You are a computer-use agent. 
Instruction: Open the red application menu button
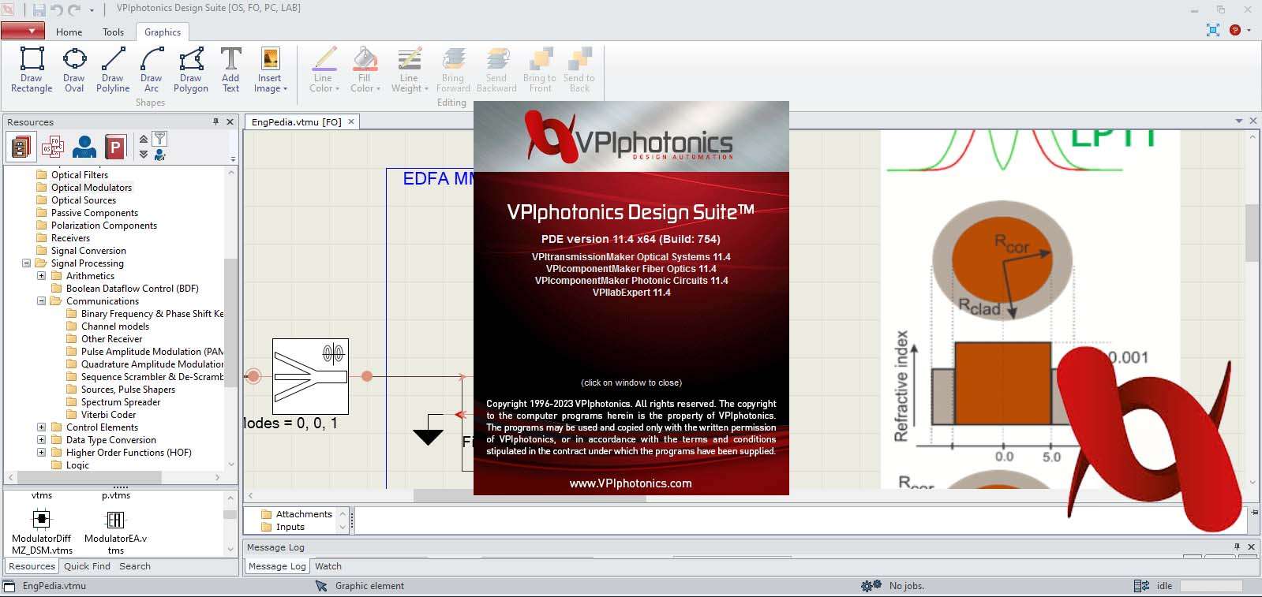tap(22, 32)
